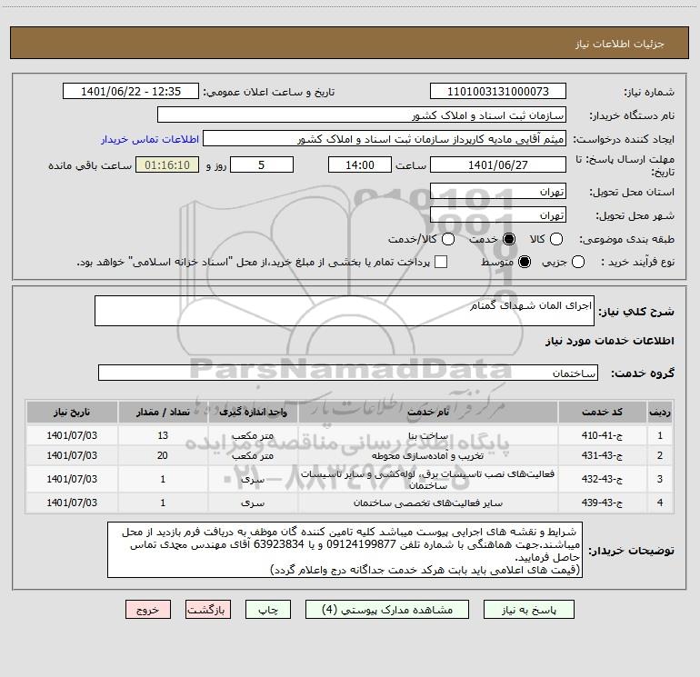
Task: Open مشاهده مدارک پیوستی (4) attachments
Action: pos(387,610)
